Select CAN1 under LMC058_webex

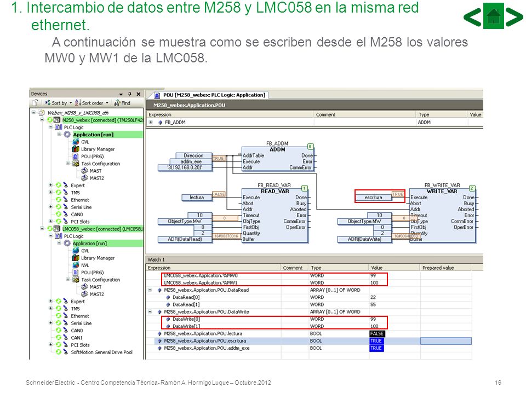tap(77, 338)
